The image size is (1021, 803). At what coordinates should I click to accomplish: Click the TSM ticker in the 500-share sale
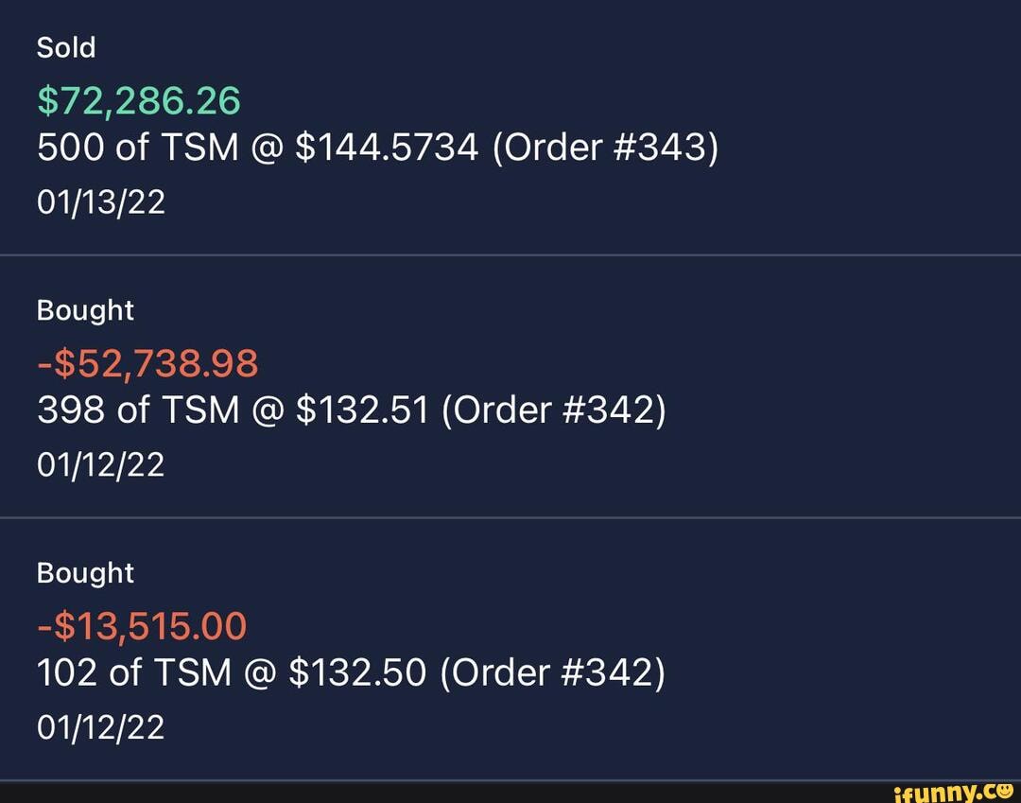coord(200,148)
